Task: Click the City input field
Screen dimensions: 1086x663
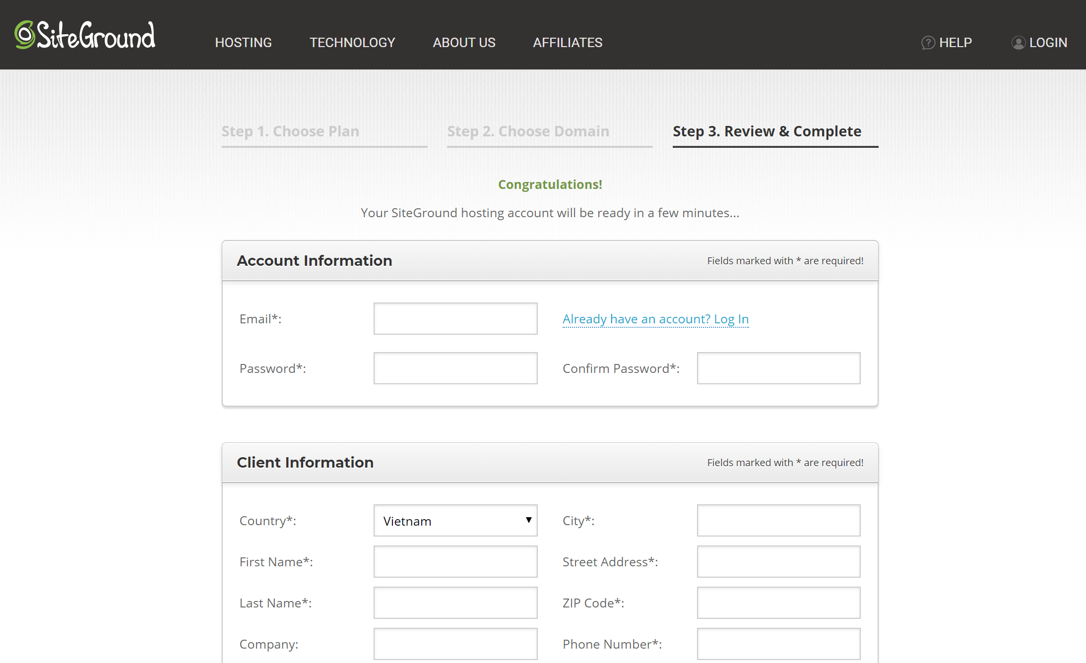Action: click(x=778, y=520)
